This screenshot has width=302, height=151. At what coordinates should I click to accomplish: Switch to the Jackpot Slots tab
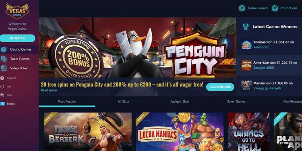click(x=180, y=101)
